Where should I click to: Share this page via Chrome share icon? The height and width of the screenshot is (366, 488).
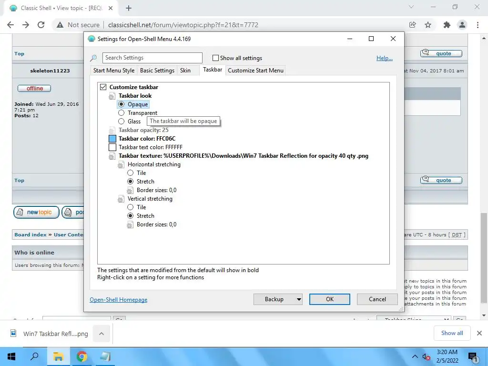click(x=413, y=25)
